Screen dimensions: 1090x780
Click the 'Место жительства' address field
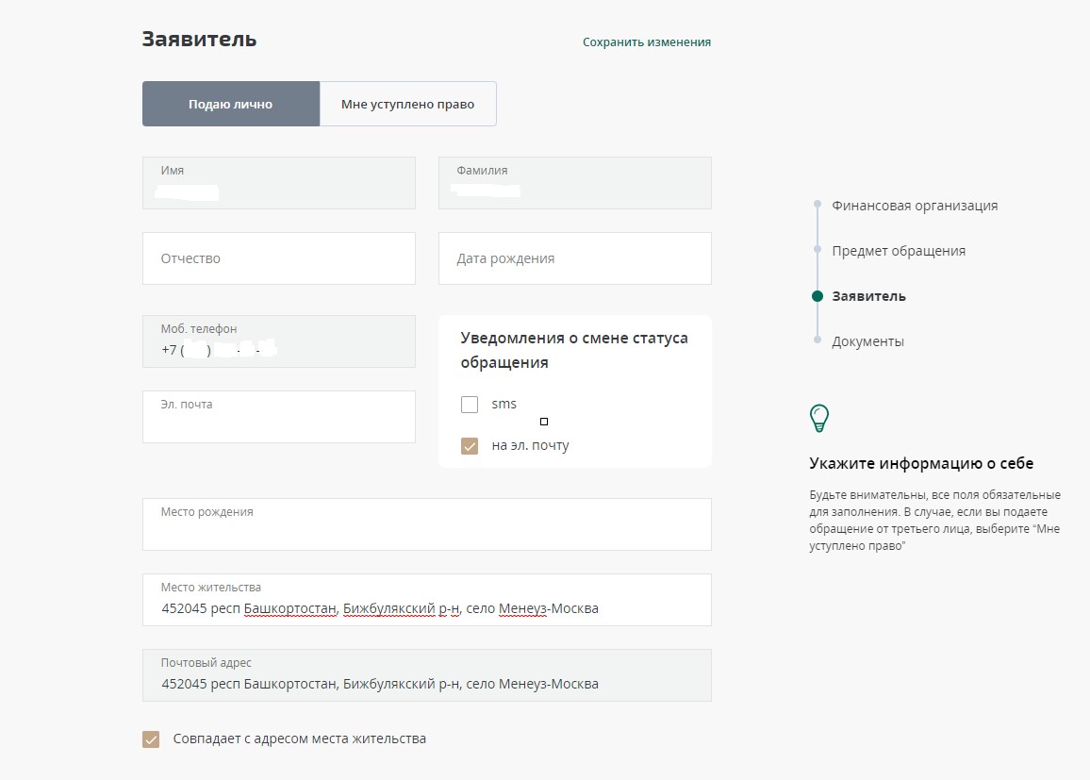pyautogui.click(x=426, y=606)
